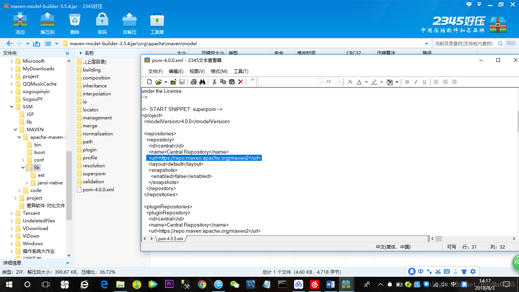The height and width of the screenshot is (292, 519).
Task: Go back with the blue left arrow
Action: click(x=9, y=43)
